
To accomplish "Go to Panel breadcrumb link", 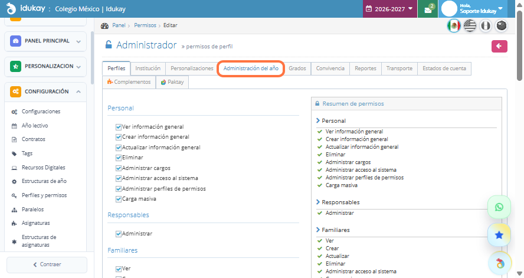I will [x=119, y=25].
